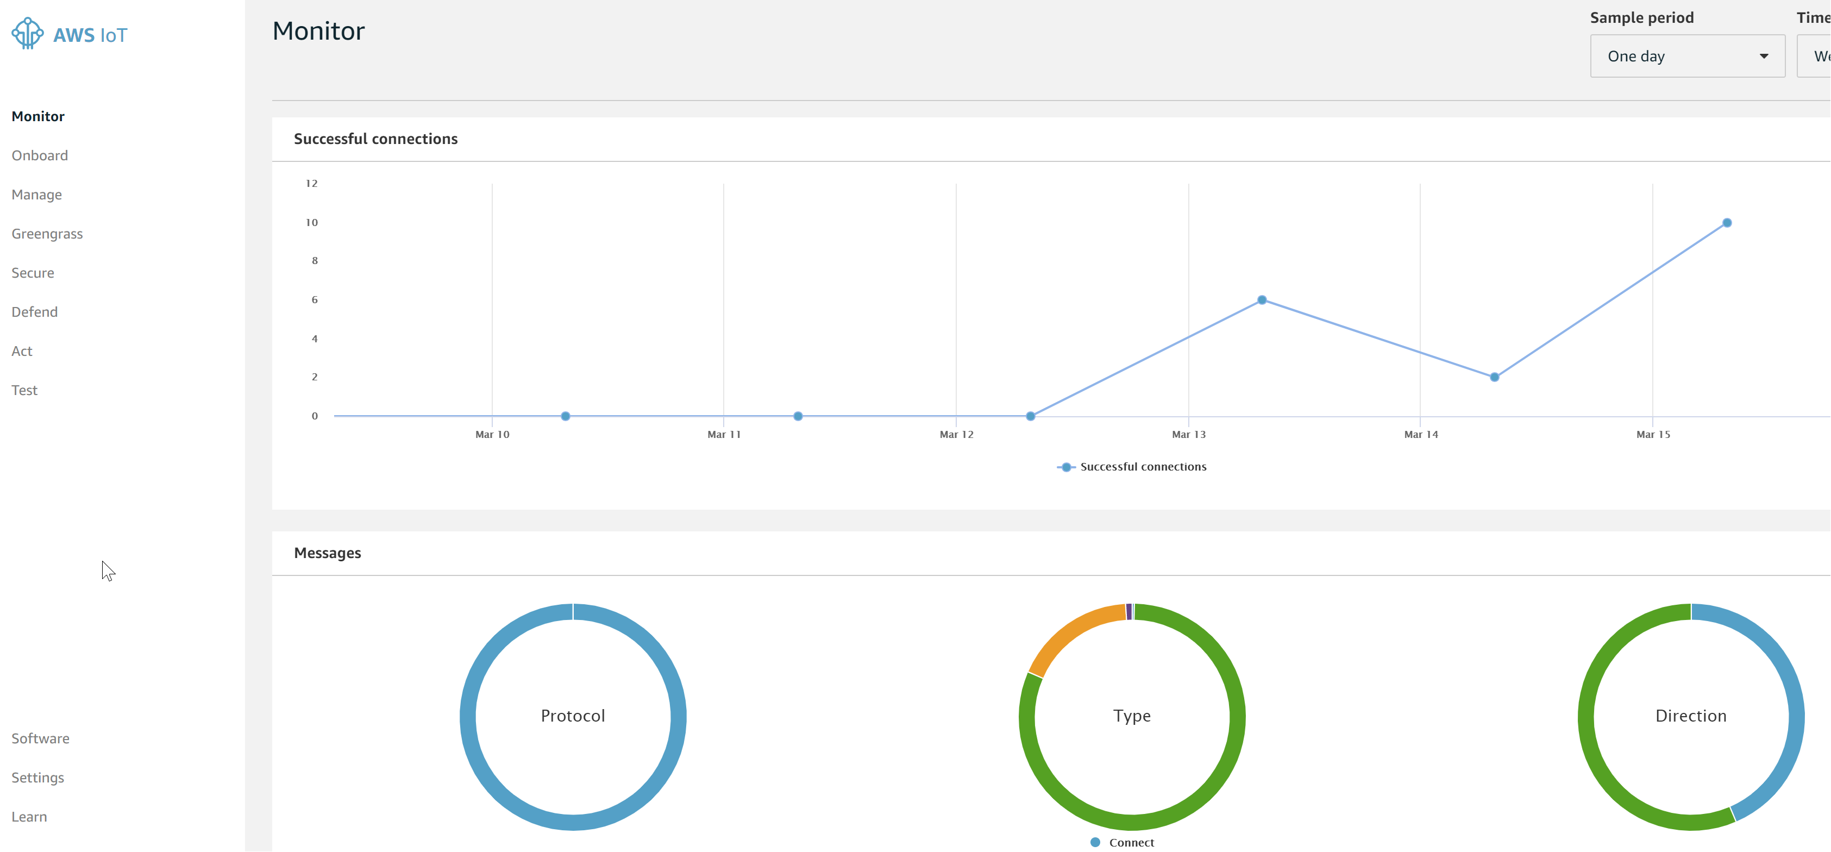The height and width of the screenshot is (852, 1831).
Task: Go to the Manage menu item
Action: click(x=36, y=195)
